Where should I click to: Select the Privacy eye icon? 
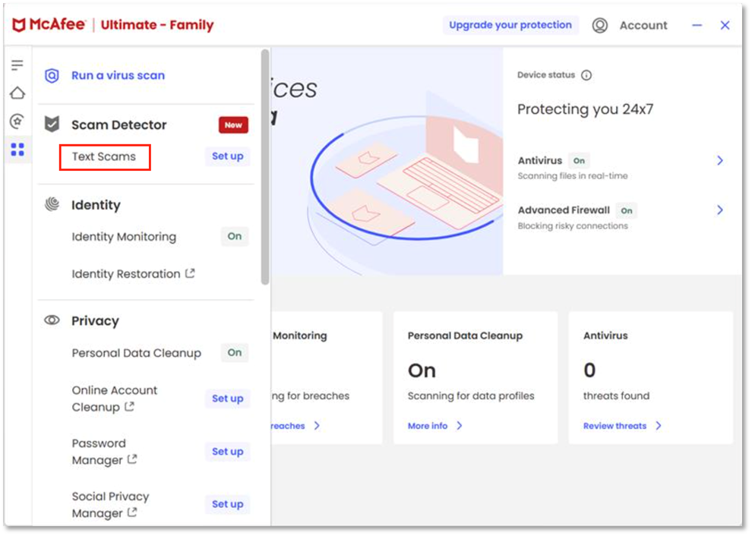click(x=50, y=320)
